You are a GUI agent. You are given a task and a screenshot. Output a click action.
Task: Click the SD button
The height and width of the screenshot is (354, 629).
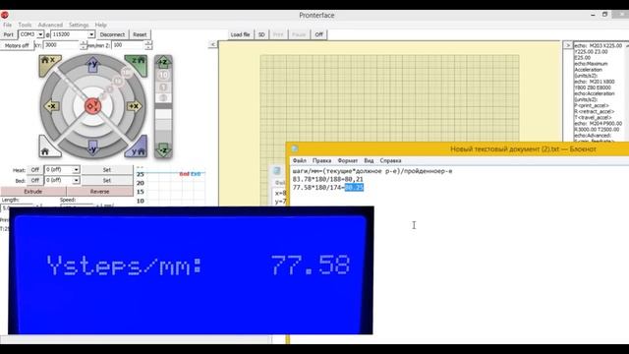tap(261, 34)
